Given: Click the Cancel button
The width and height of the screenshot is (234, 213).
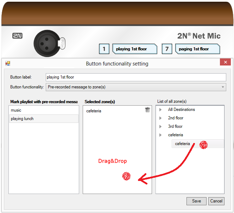Looking at the screenshot, I should pyautogui.click(x=216, y=201).
